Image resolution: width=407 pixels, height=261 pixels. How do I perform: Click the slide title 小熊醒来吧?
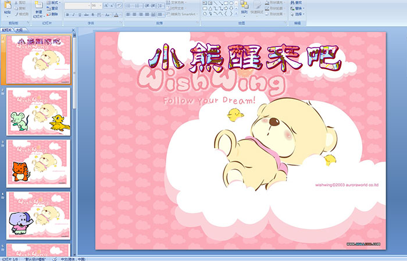[245, 58]
